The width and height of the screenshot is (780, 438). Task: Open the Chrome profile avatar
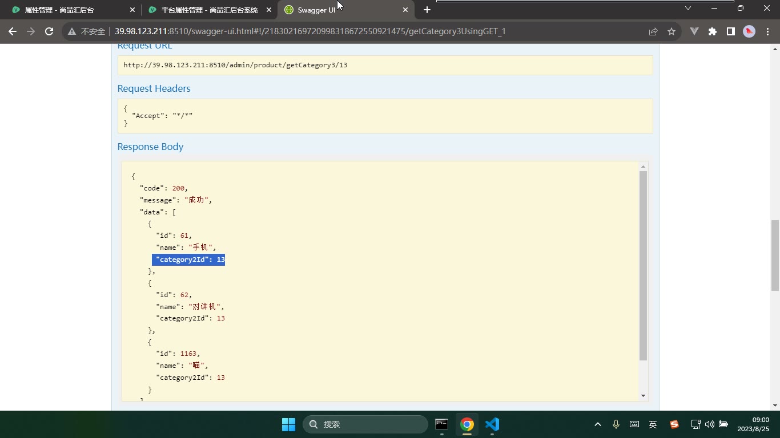pyautogui.click(x=749, y=31)
